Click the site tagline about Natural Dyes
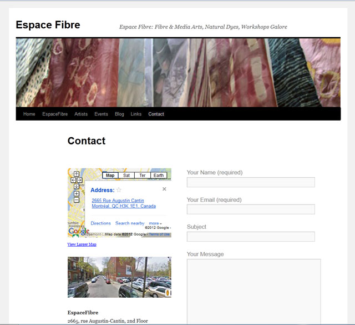This screenshot has height=325, width=355. point(203,27)
